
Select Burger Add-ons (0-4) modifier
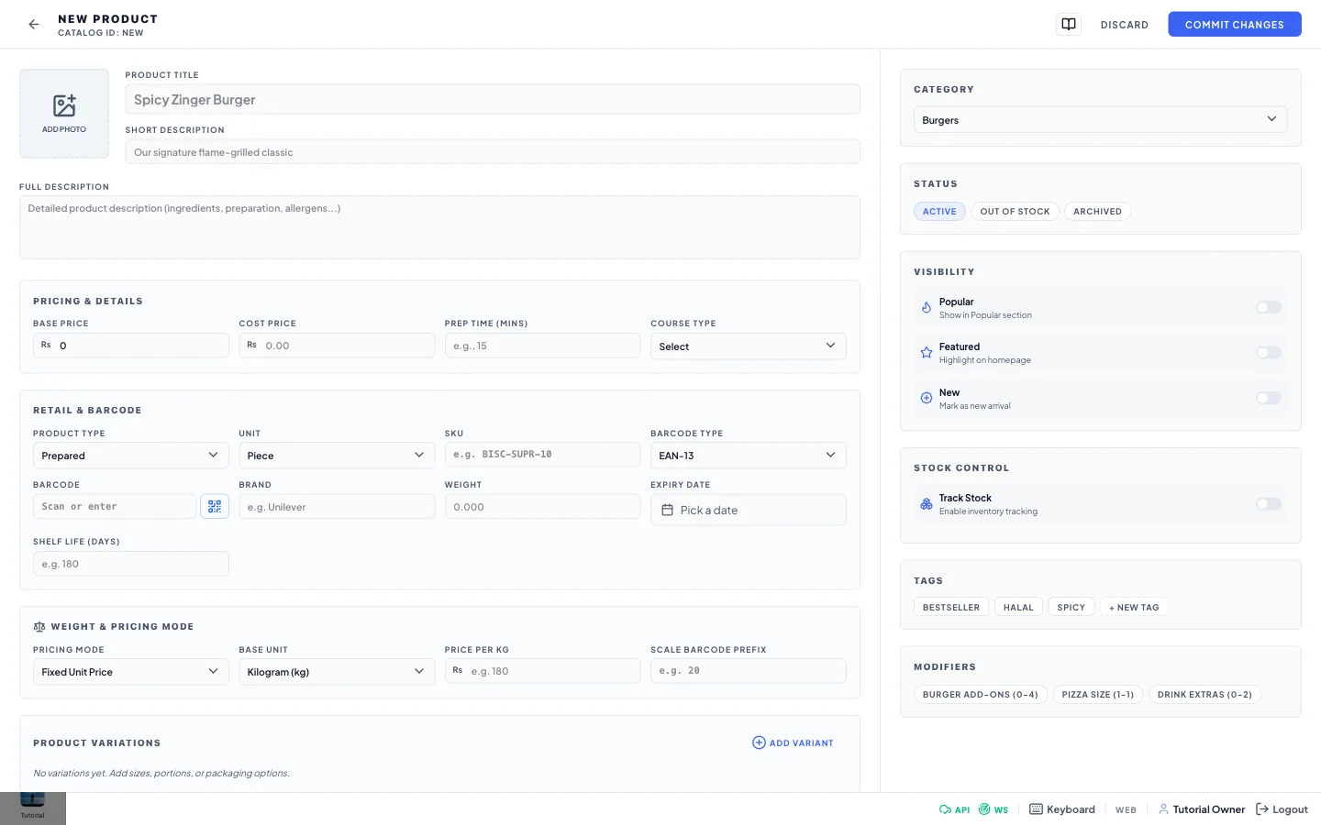[x=980, y=695]
